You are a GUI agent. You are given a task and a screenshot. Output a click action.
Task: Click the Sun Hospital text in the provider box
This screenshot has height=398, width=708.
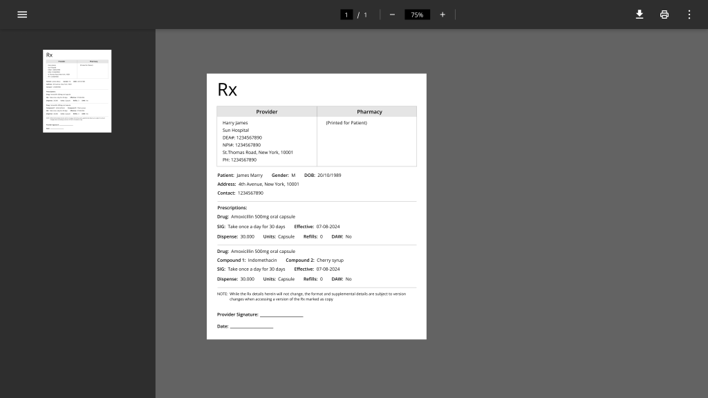[x=236, y=130]
